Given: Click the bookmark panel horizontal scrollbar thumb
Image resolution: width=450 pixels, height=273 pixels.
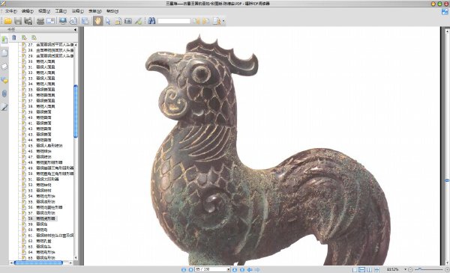Looking at the screenshot, I should (38, 263).
